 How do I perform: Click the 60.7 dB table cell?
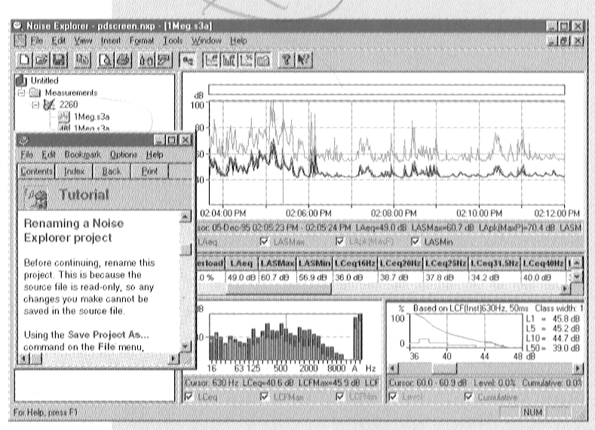point(275,278)
